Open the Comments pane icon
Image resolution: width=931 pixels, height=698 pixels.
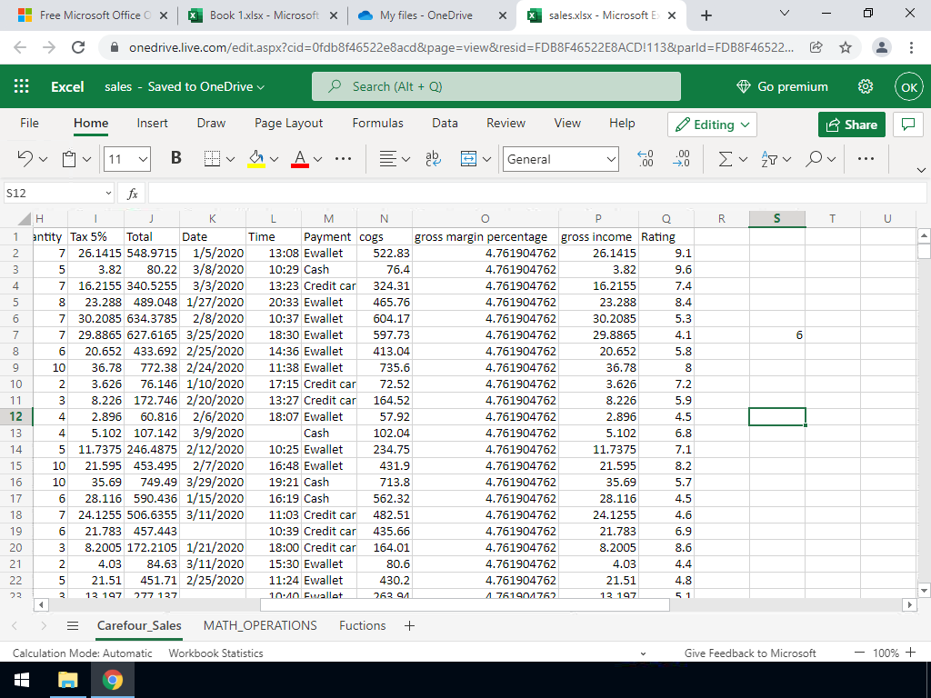point(906,125)
